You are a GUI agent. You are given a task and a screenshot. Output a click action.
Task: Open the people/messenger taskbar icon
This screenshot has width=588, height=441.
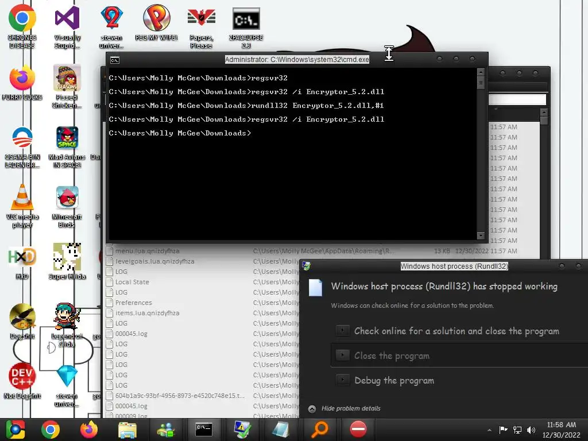166,430
